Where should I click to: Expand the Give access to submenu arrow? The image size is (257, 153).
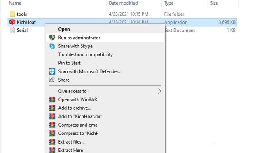click(159, 91)
